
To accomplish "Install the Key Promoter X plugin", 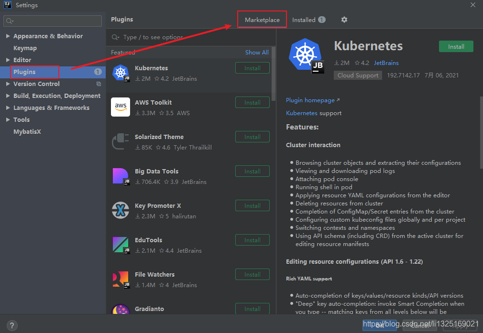I will (252, 205).
